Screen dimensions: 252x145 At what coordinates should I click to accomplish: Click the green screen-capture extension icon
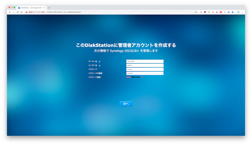(x=209, y=12)
